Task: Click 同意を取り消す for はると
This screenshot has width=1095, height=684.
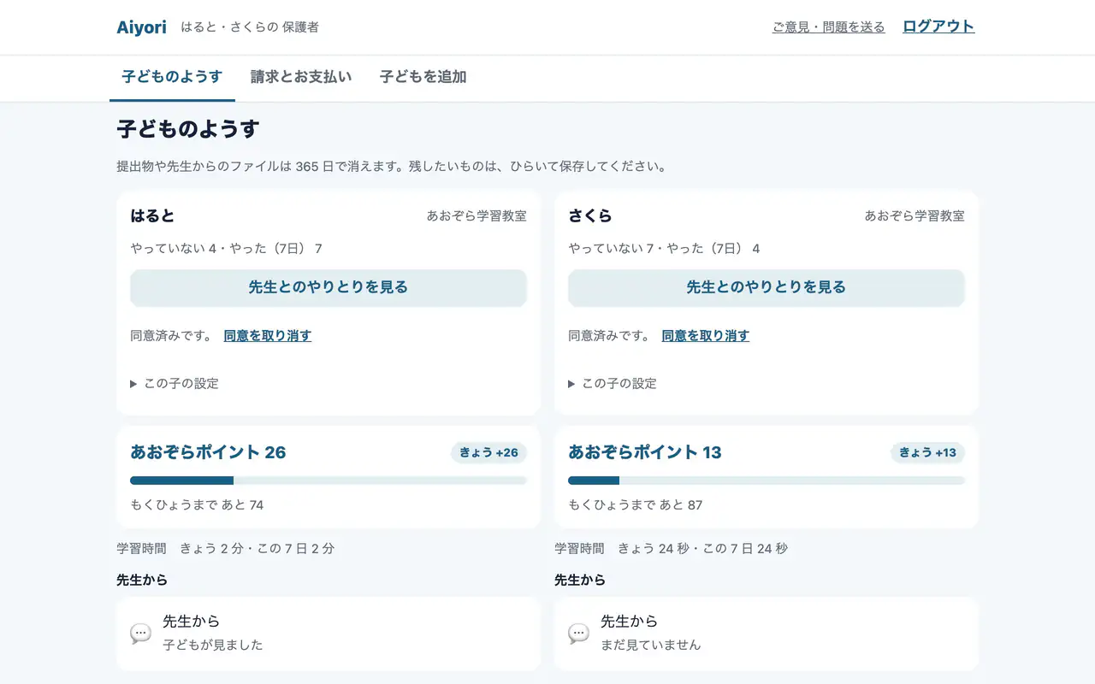Action: pyautogui.click(x=268, y=336)
